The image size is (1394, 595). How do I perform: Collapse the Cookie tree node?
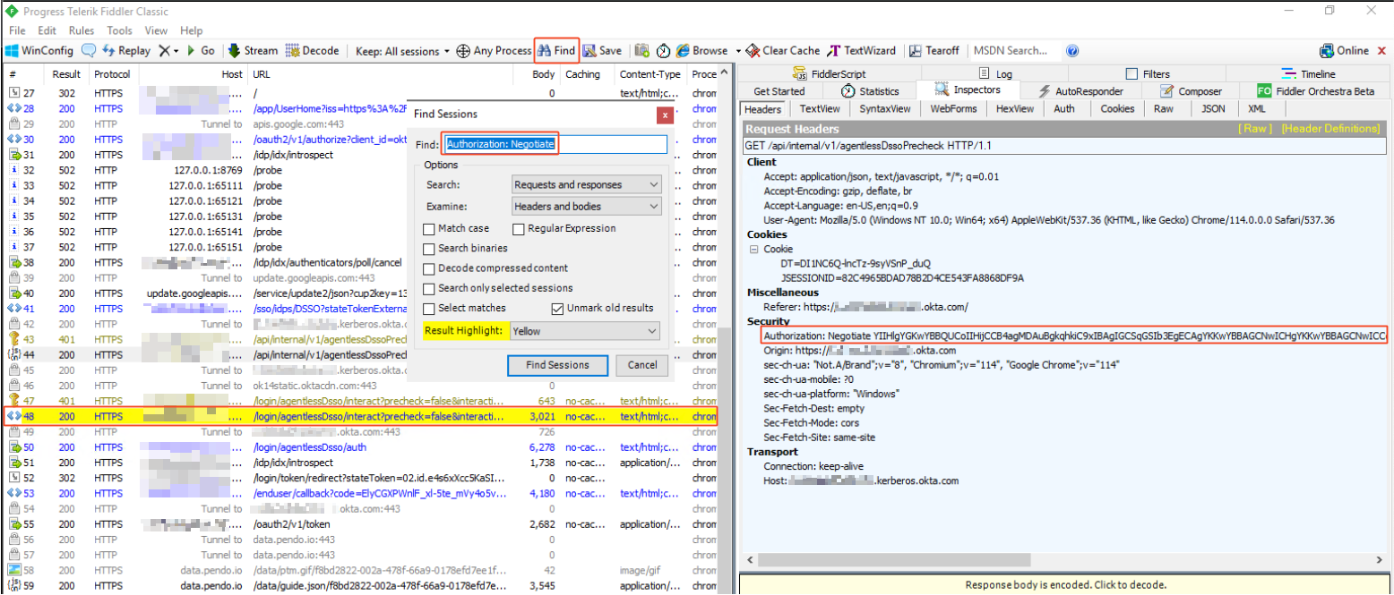click(753, 249)
